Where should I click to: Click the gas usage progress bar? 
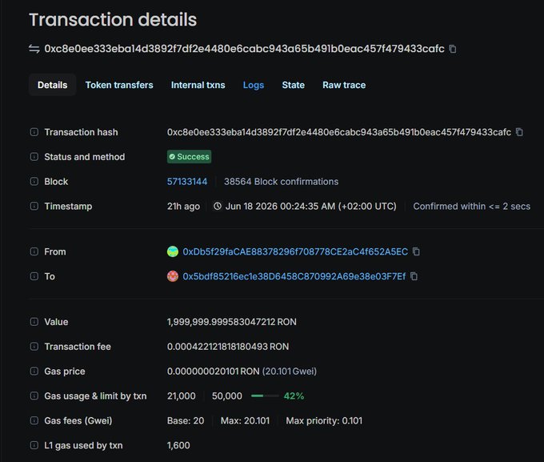(265, 396)
